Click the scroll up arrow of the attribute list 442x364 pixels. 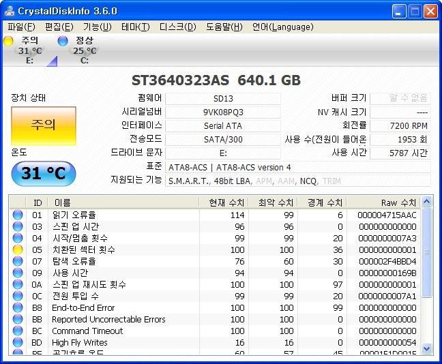426,202
